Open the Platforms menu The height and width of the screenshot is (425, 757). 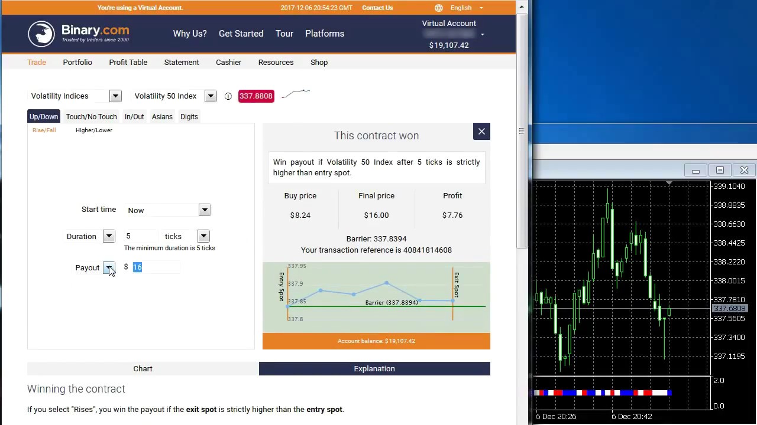tap(325, 34)
